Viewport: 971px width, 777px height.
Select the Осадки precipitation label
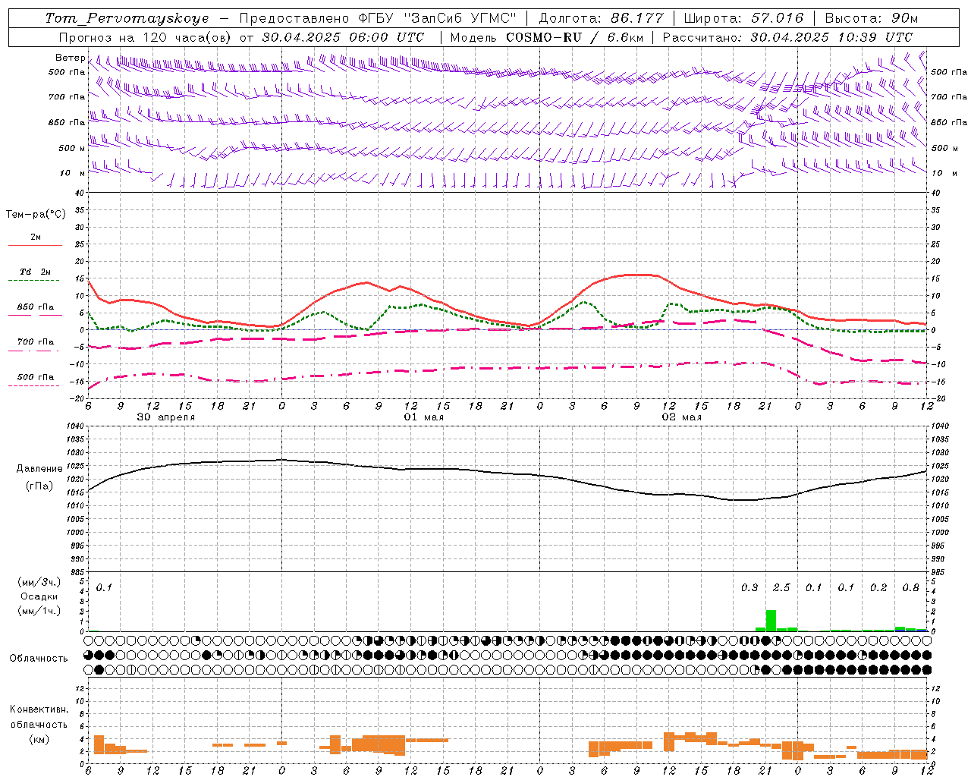(39, 596)
